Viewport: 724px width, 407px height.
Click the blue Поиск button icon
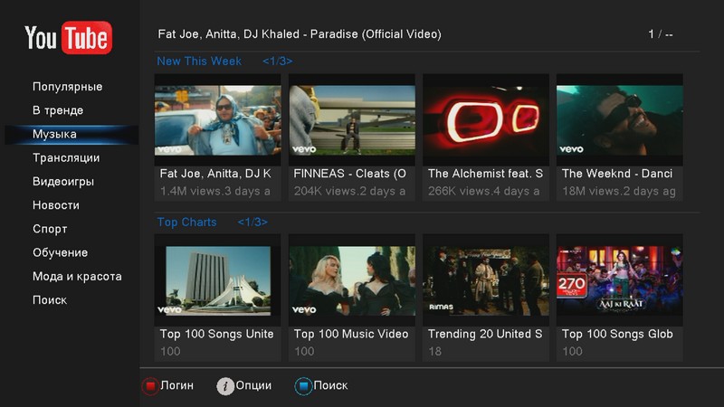pyautogui.click(x=303, y=386)
